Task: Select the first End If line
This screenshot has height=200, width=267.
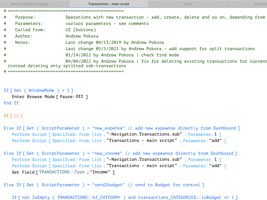Action: click(11, 103)
